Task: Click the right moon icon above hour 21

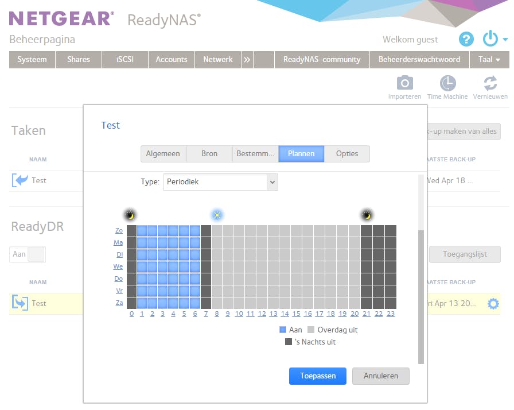Action: (367, 215)
